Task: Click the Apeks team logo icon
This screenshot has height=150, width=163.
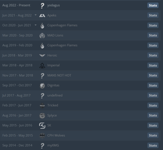Action: tap(42, 16)
